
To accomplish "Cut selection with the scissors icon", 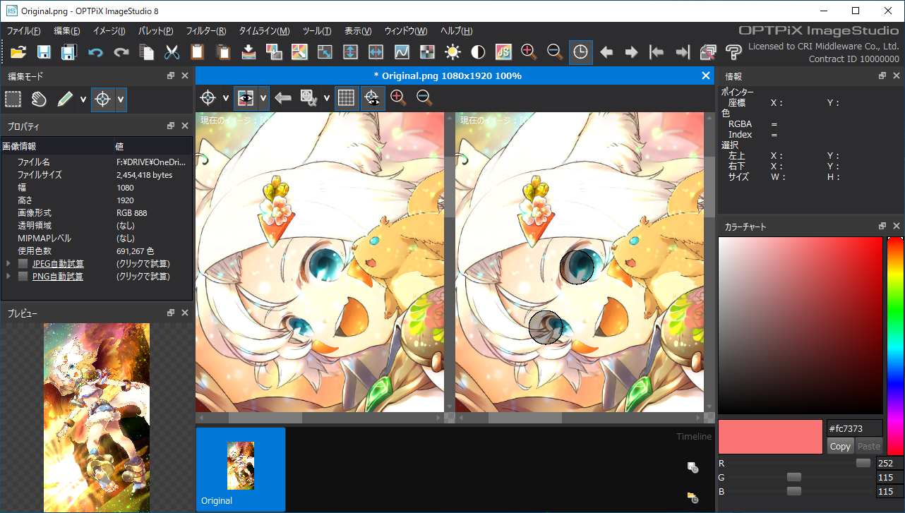I will tap(172, 52).
